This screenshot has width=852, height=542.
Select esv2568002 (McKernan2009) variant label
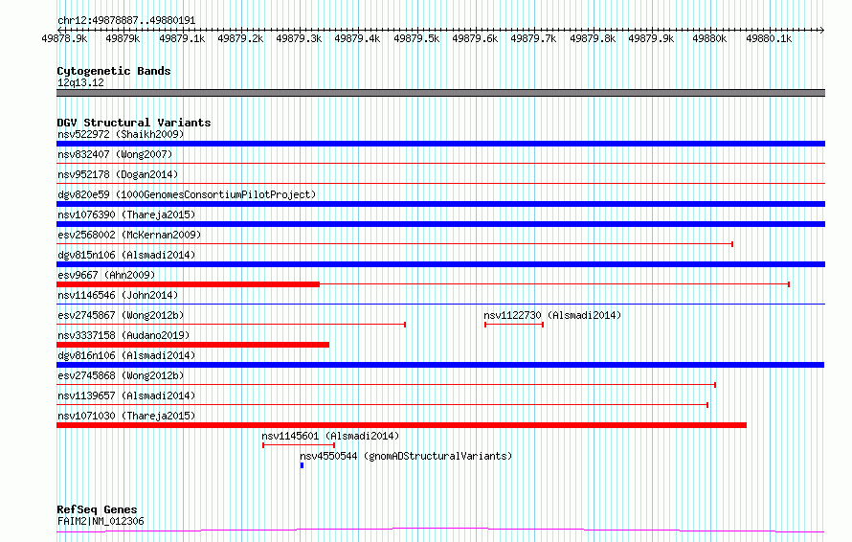point(129,235)
